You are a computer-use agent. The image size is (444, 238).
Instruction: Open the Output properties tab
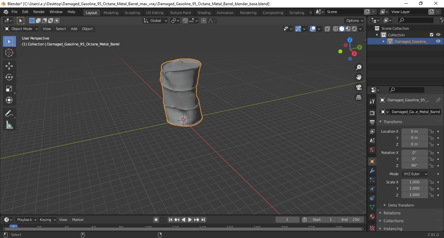[x=372, y=122]
